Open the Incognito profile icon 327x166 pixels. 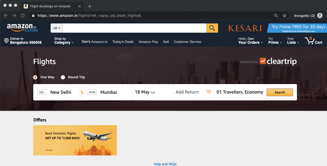(x=320, y=16)
